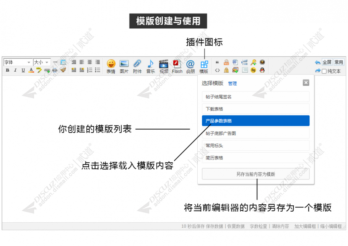Right-align the text
The width and height of the screenshot is (348, 246).
(98, 62)
